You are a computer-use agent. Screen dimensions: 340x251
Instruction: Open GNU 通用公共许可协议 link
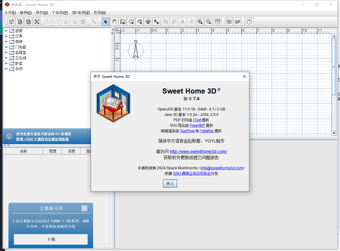tap(192, 173)
